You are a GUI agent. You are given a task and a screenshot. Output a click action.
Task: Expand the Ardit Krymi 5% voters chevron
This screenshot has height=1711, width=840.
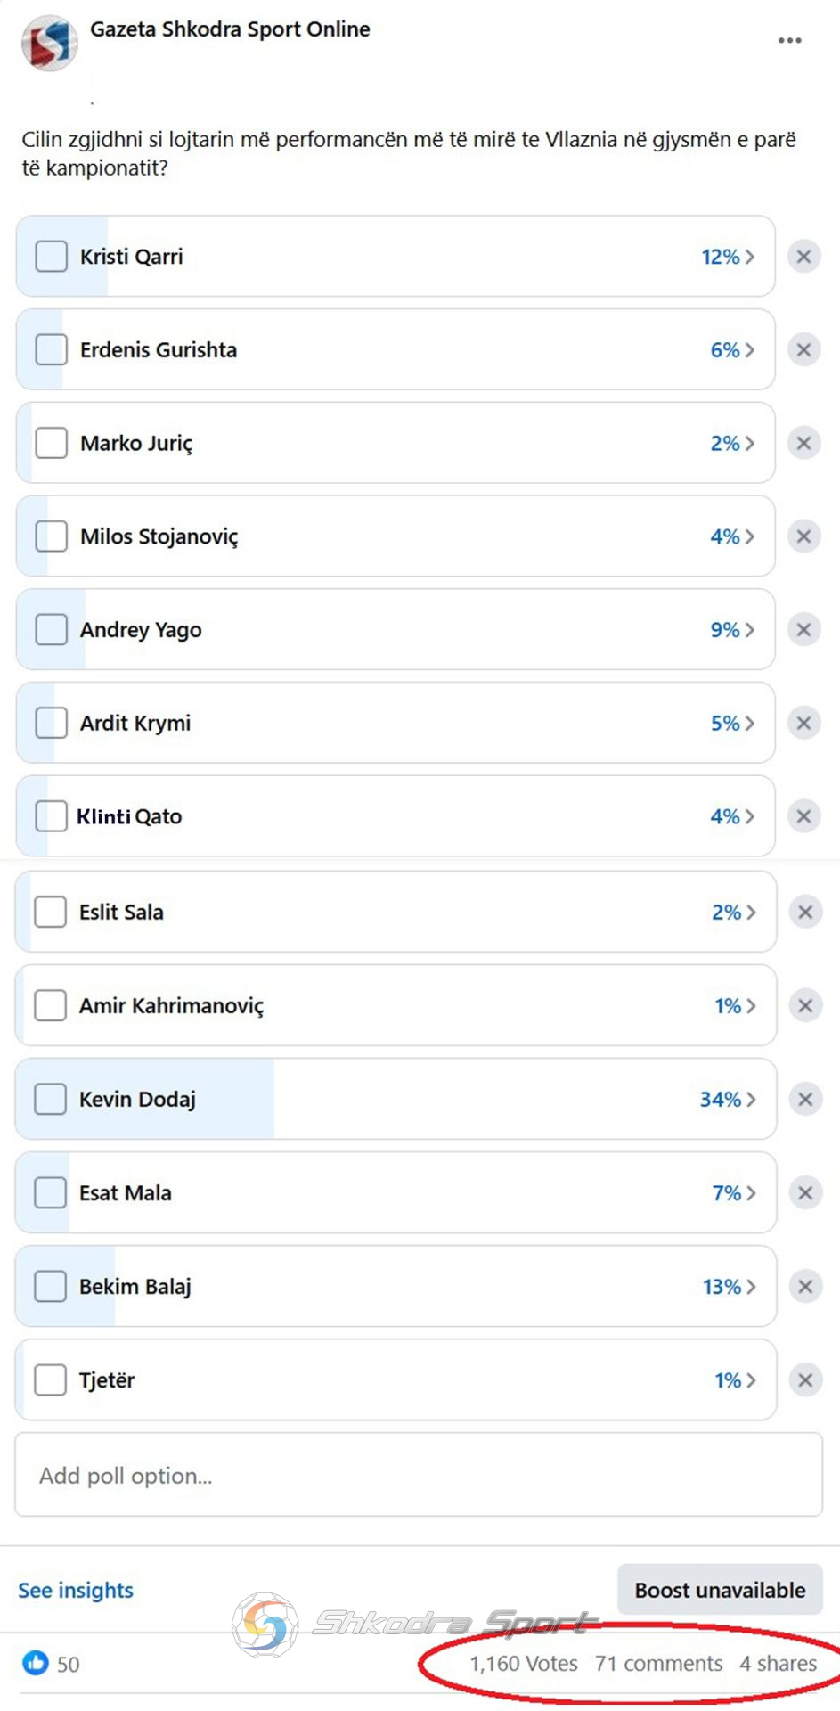pyautogui.click(x=732, y=723)
